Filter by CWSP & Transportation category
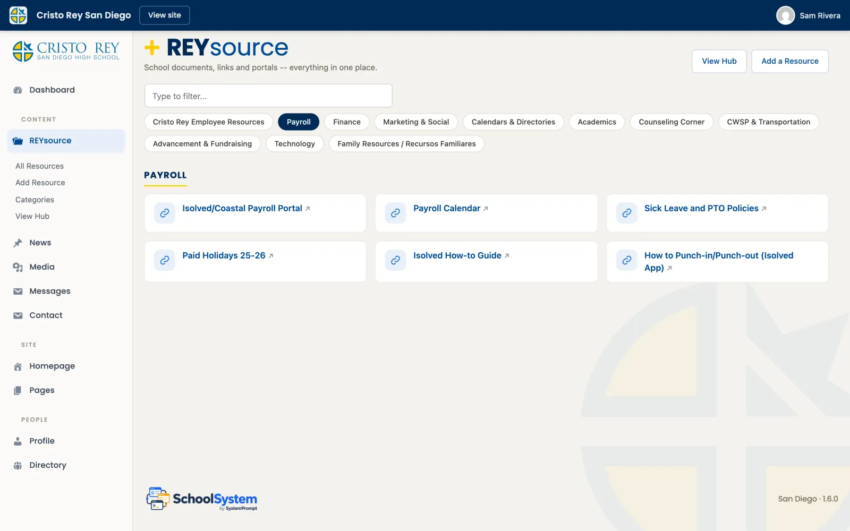The image size is (850, 531). tap(769, 122)
